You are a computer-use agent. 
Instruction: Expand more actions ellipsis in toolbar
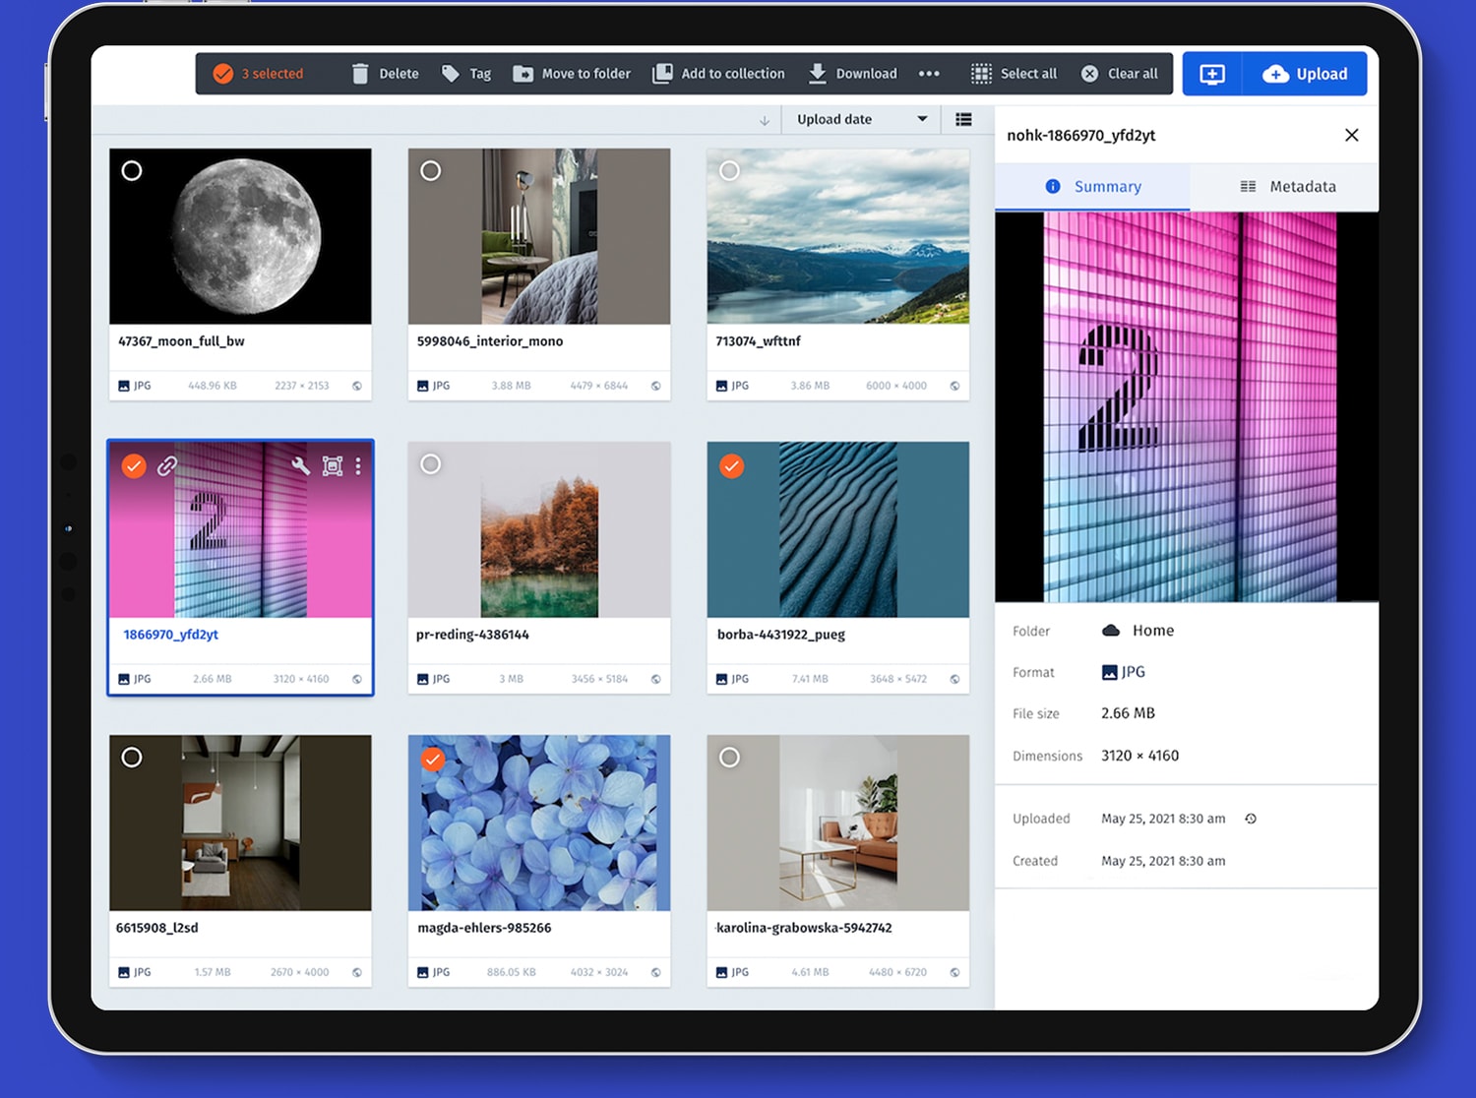[929, 74]
